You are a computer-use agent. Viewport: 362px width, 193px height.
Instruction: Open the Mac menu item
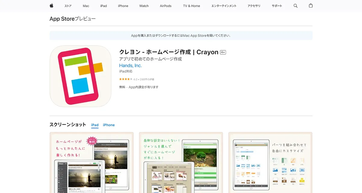click(x=86, y=6)
